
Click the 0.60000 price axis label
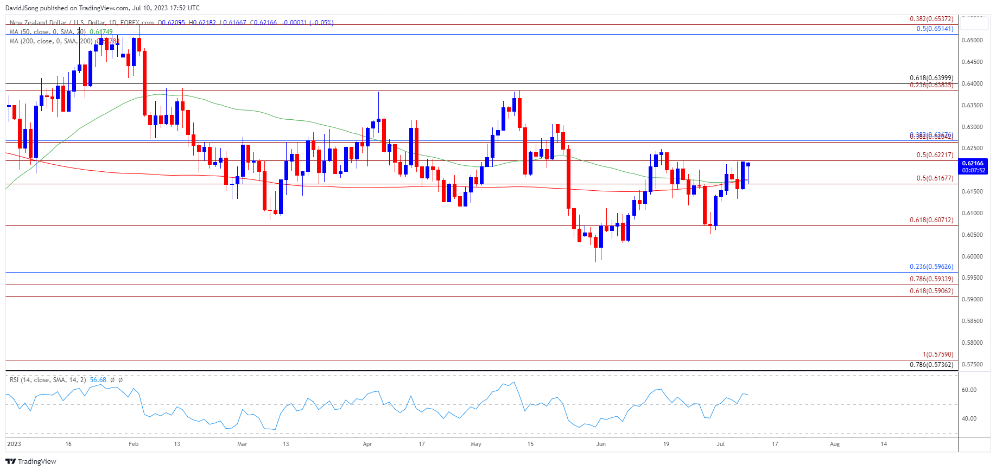click(x=972, y=256)
